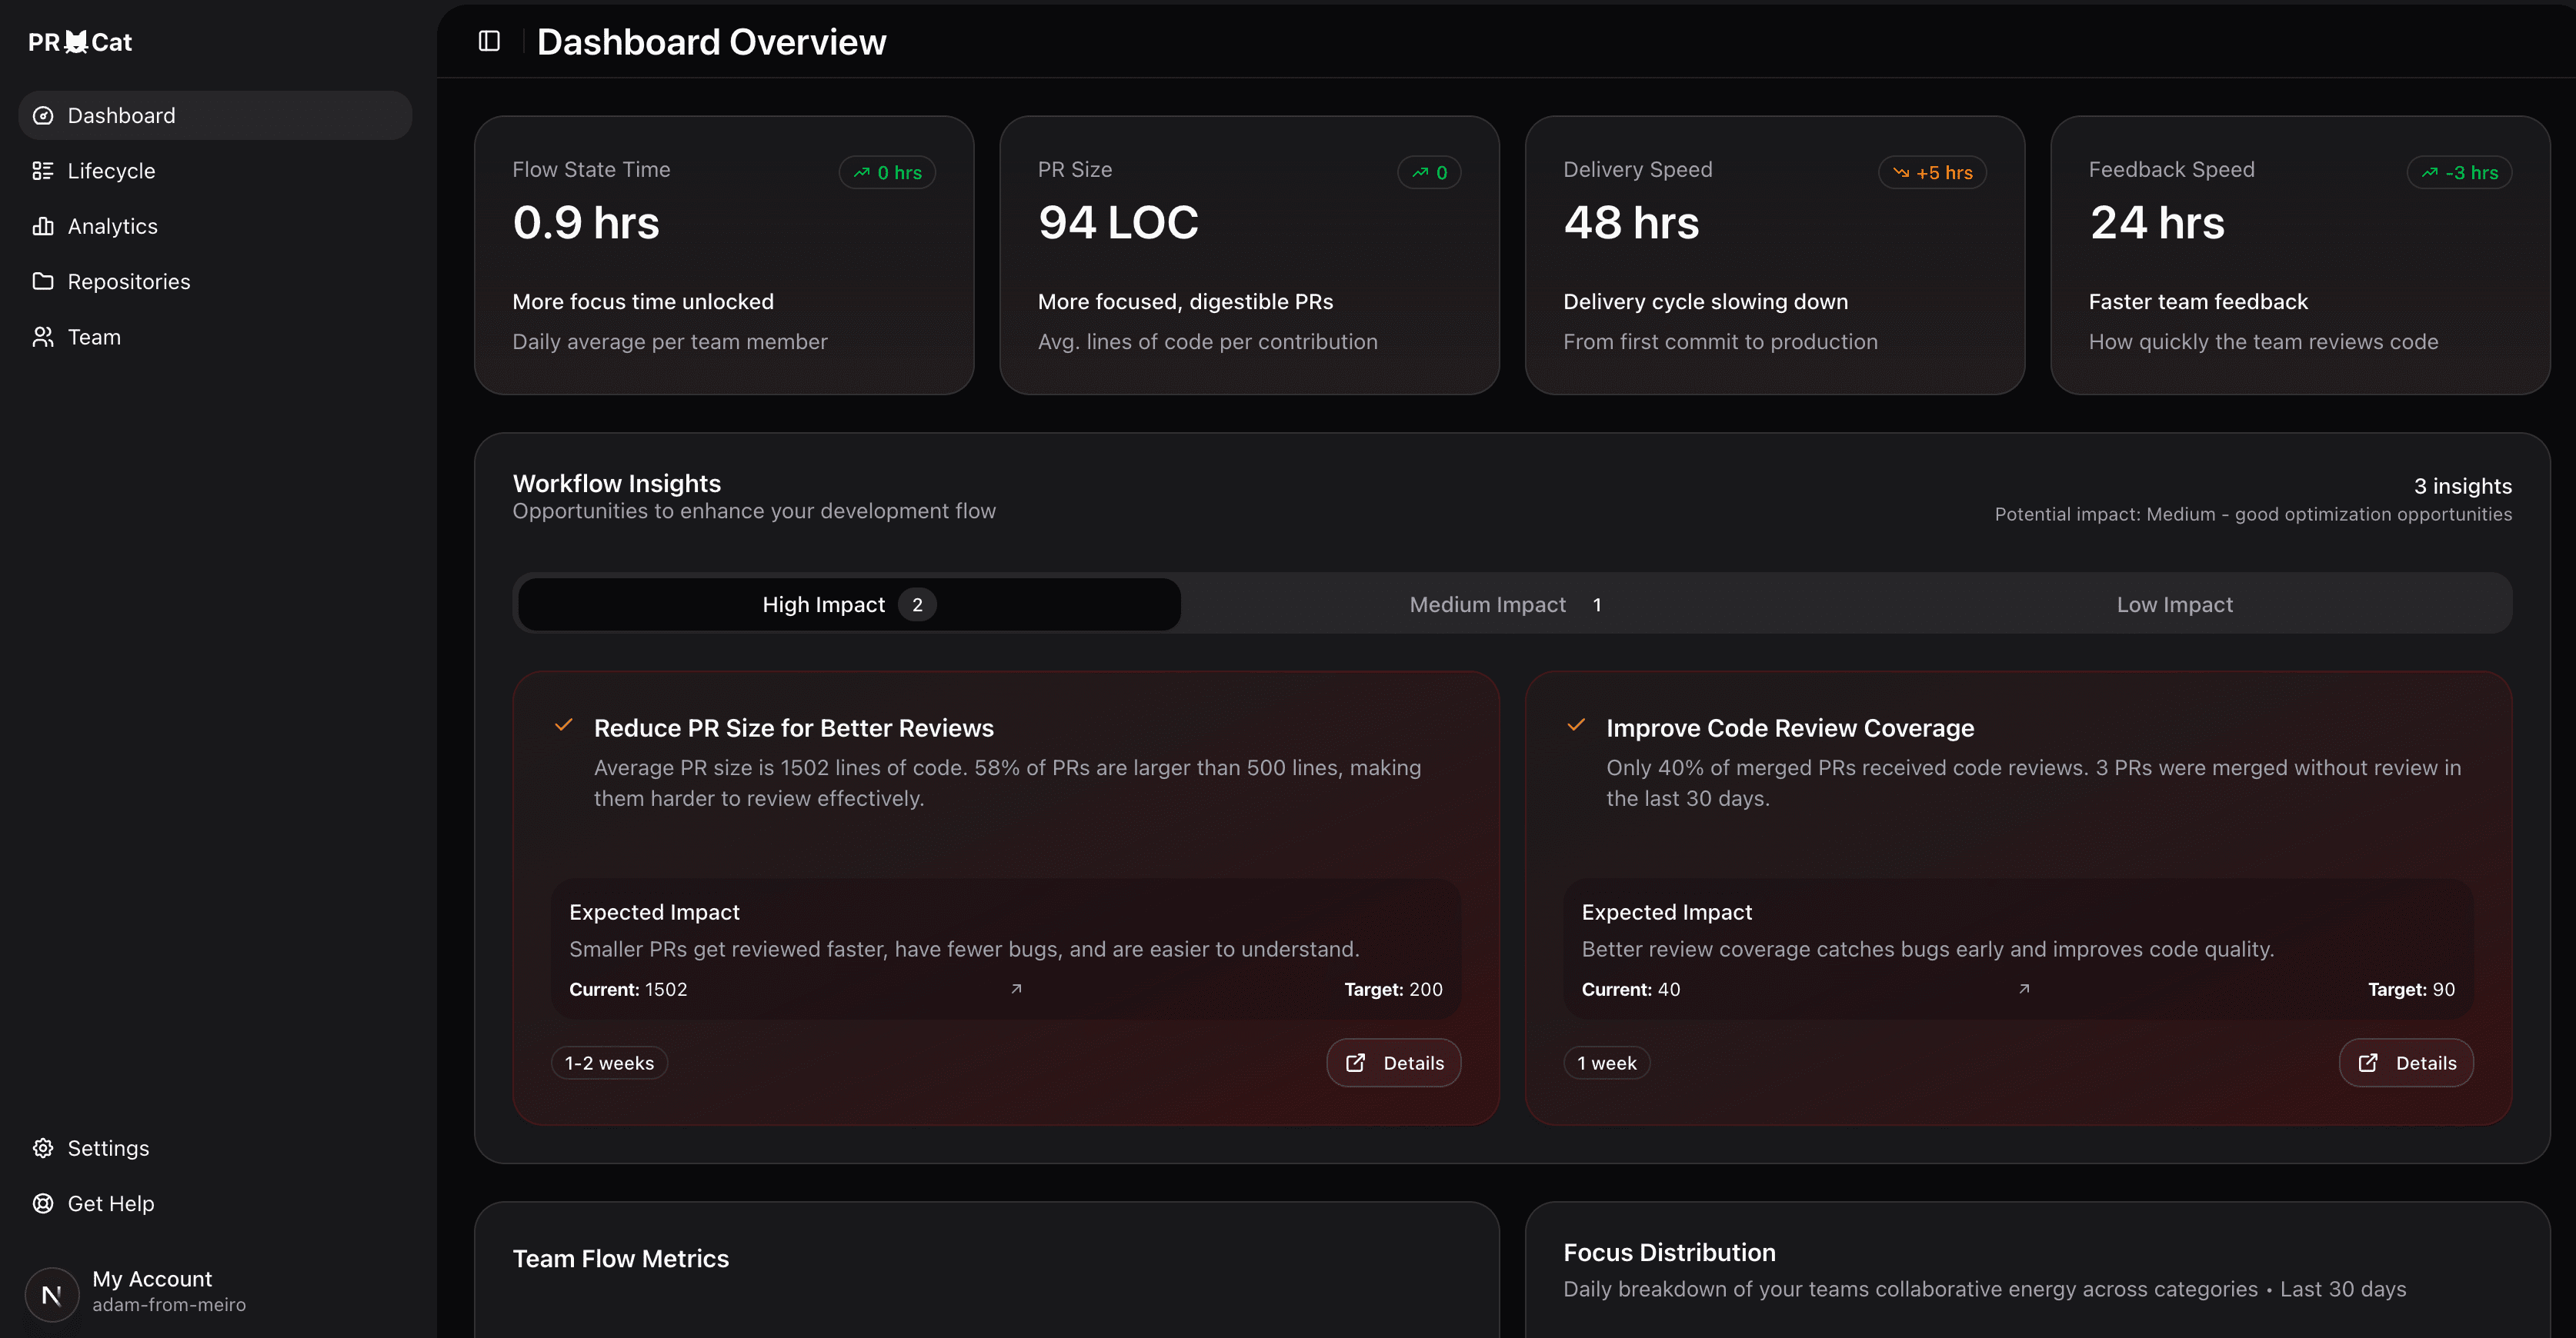Click the Get Help icon
2576x1338 pixels.
point(43,1203)
